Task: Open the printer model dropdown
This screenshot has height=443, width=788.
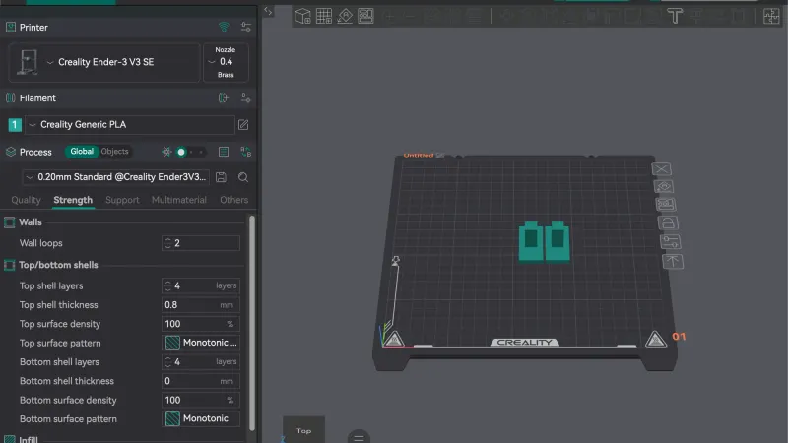Action: (x=104, y=62)
